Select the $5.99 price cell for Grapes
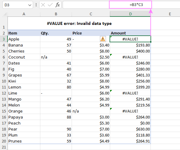180x150 pixels. tap(91, 75)
